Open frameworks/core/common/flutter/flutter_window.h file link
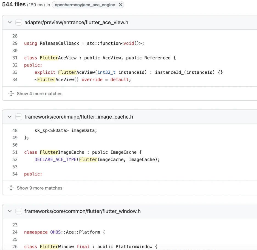This screenshot has height=250, width=257. 82,211
